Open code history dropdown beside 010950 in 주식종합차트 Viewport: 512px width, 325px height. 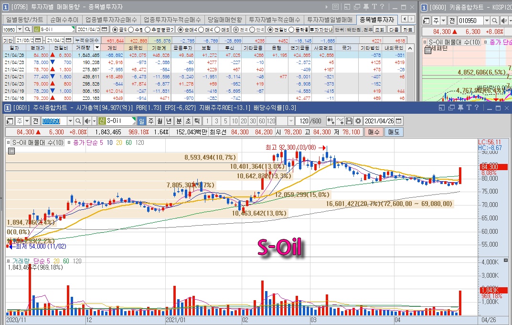[70, 121]
